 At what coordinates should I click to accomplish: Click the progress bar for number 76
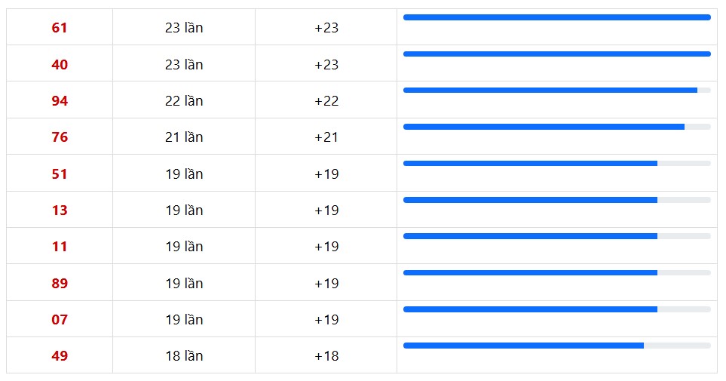(556, 127)
